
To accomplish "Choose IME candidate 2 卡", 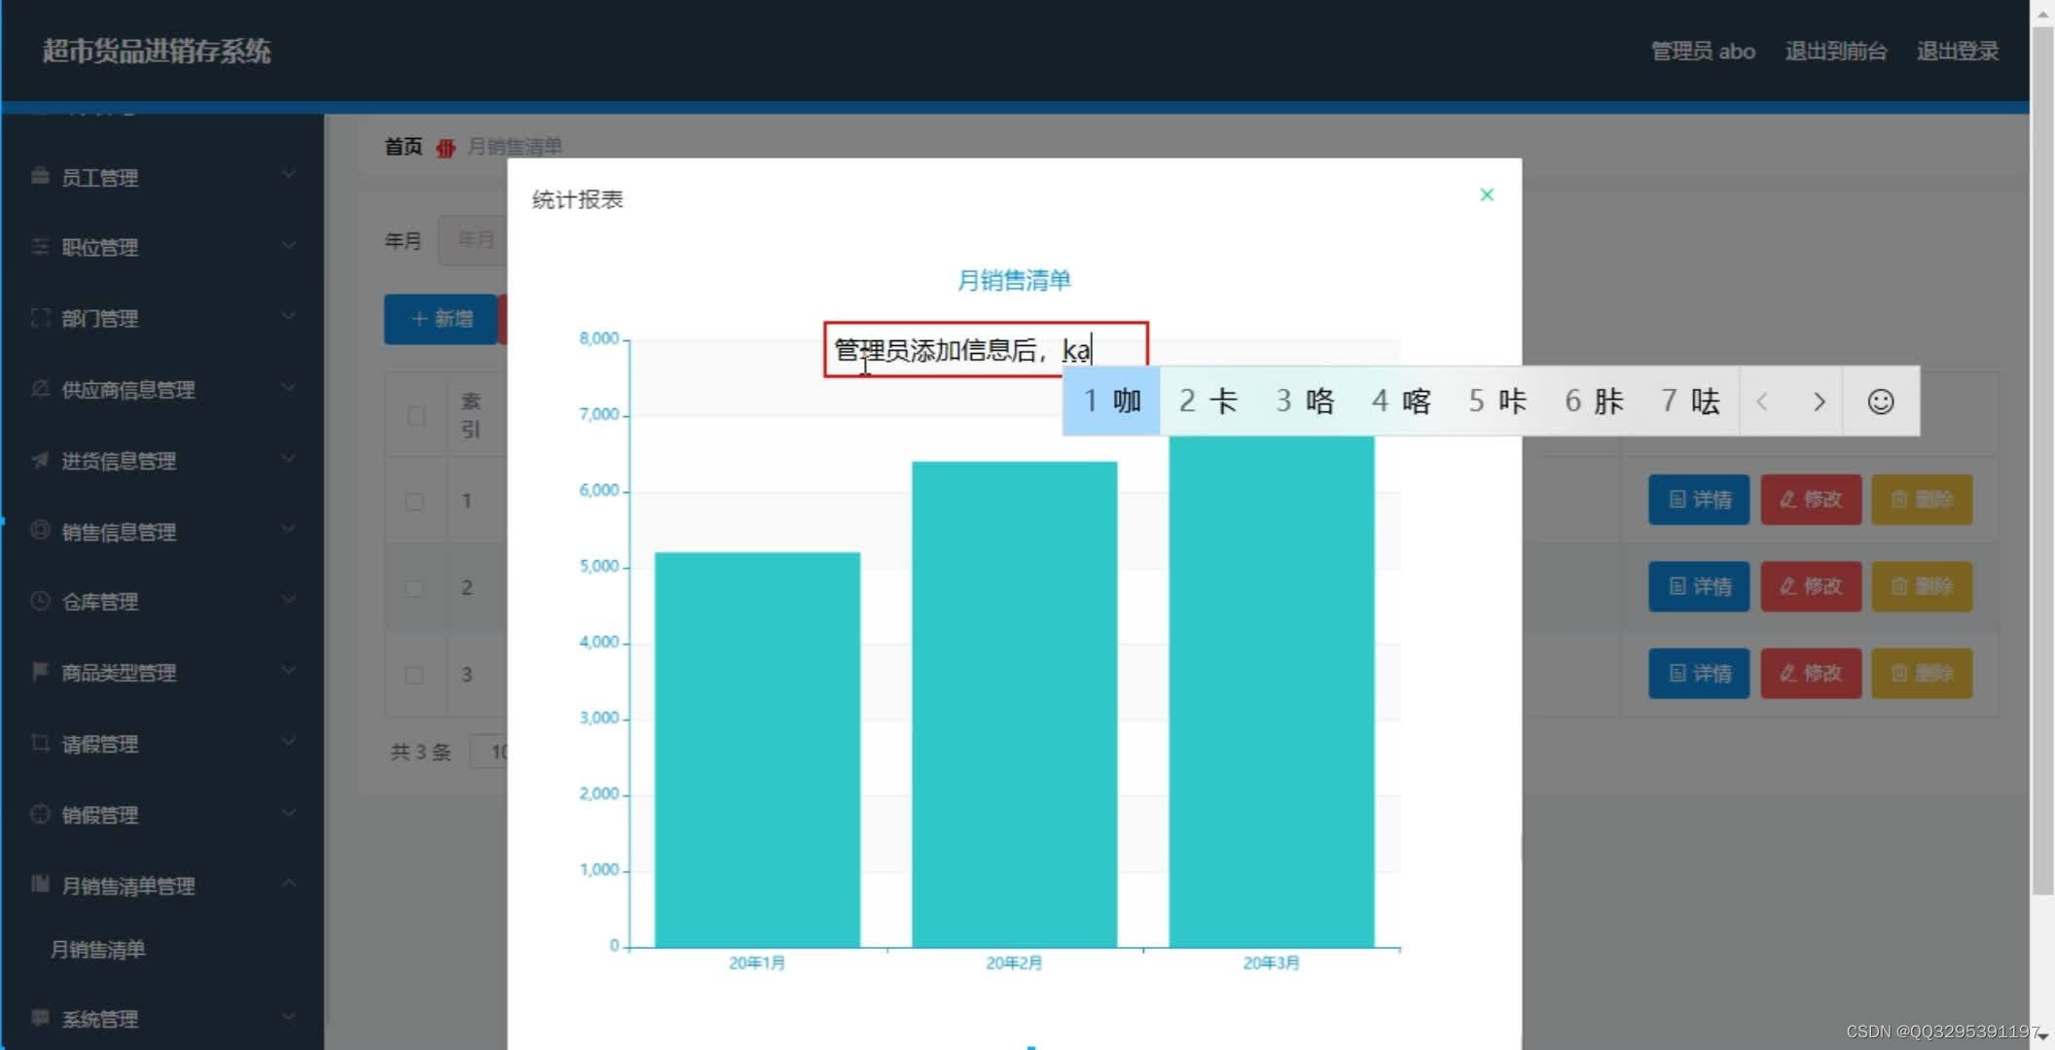I will point(1208,401).
